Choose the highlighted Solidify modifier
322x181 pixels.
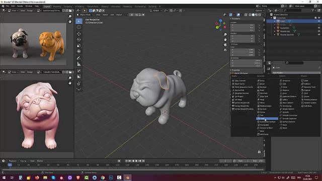(267, 119)
